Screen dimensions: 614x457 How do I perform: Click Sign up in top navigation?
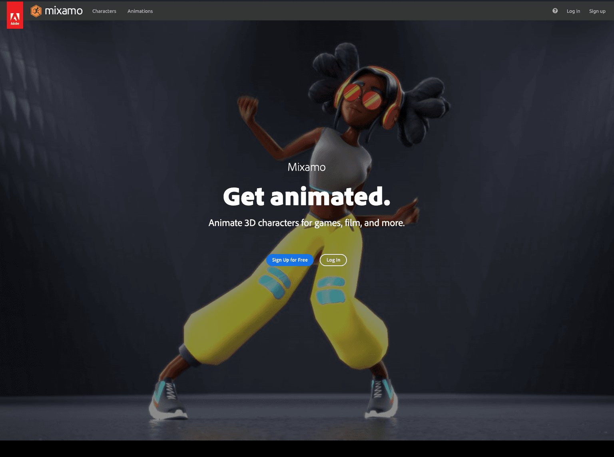point(597,11)
